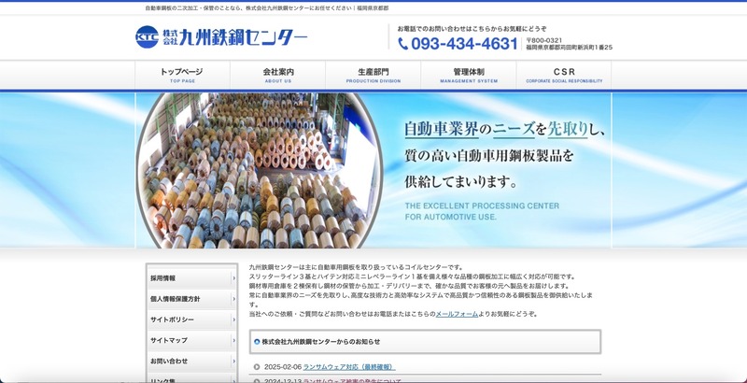The image size is (747, 383).
Task: Click the arrow icon on お問い合わせ
Action: tap(233, 361)
